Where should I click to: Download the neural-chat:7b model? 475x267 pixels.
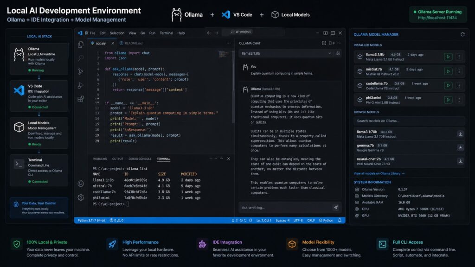tap(461, 161)
